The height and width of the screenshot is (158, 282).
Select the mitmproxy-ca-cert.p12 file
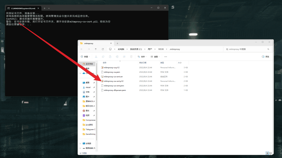(114, 81)
